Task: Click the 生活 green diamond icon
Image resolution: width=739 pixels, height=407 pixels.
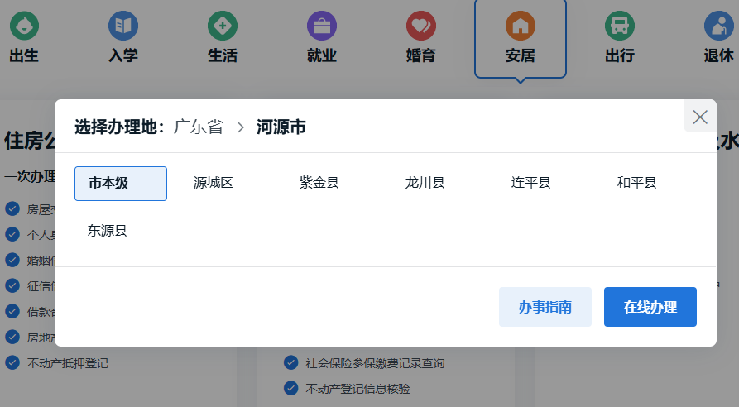Action: pos(223,26)
